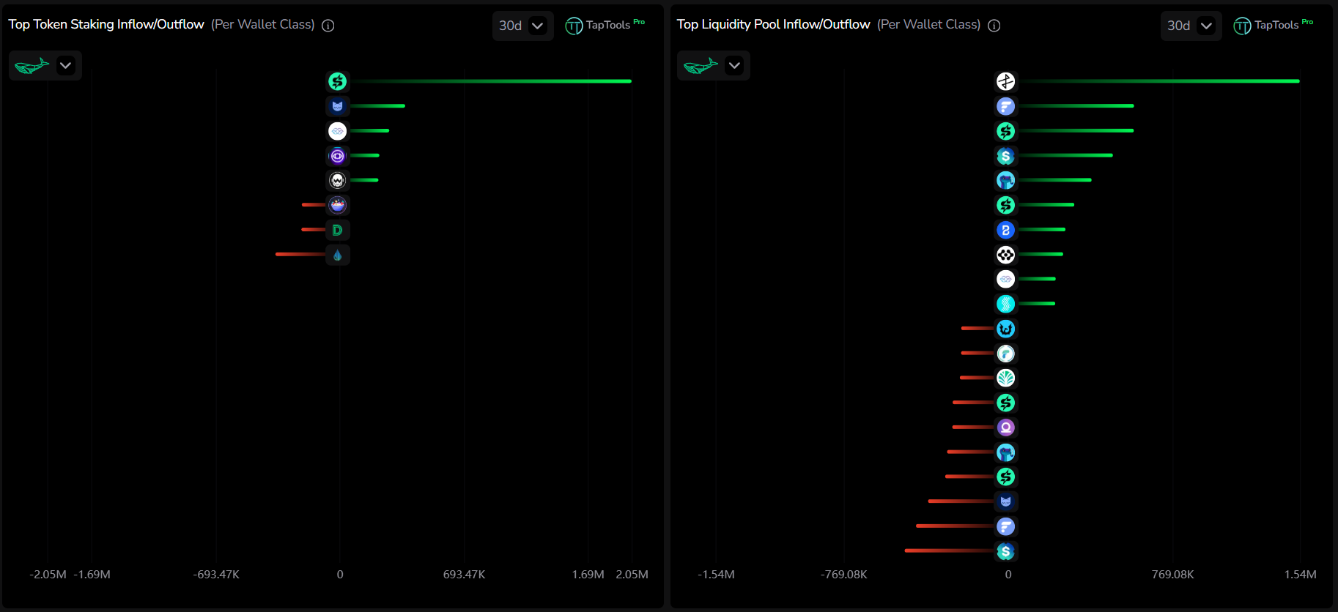Open 30d timeframe dropdown in Liquidity Pool panel
Image resolution: width=1338 pixels, height=612 pixels.
point(1191,26)
